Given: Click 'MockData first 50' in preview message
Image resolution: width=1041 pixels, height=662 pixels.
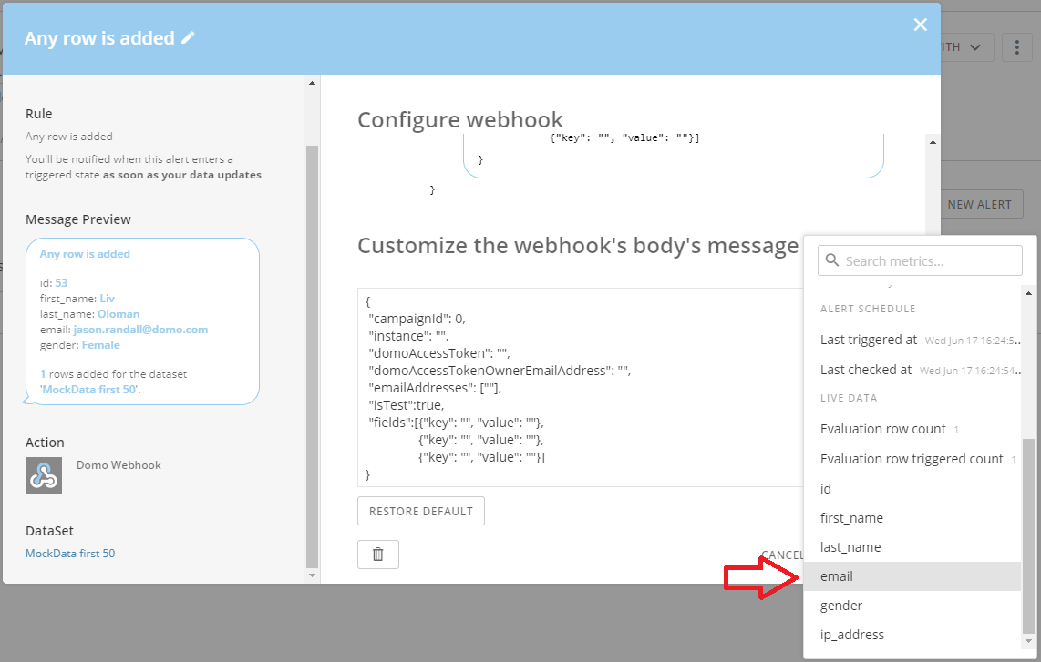Looking at the screenshot, I should point(89,390).
